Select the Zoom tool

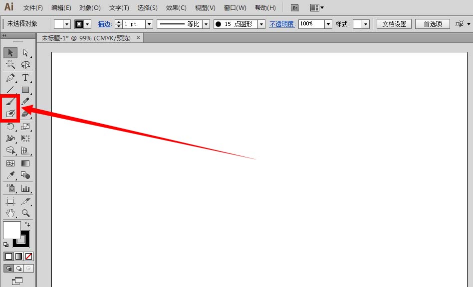click(x=25, y=213)
